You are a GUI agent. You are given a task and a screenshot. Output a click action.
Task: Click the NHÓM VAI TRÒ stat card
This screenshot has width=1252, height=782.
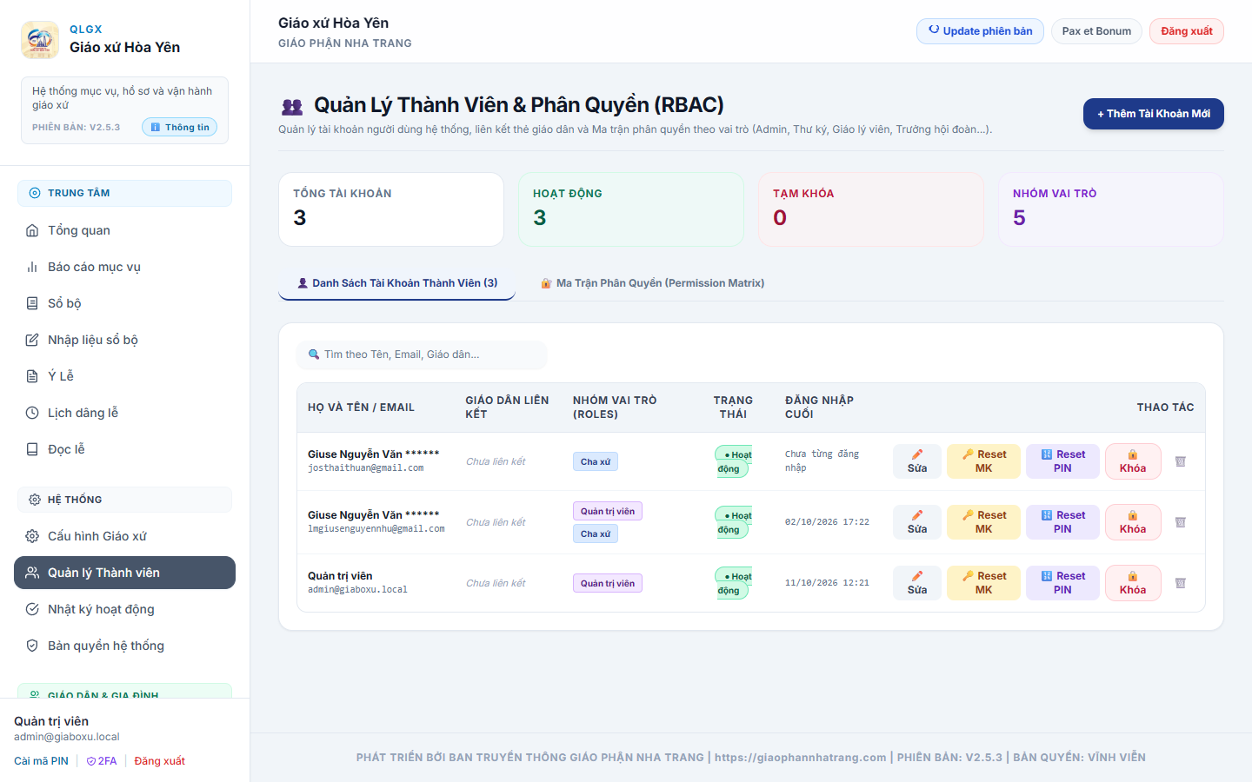[x=1111, y=209]
